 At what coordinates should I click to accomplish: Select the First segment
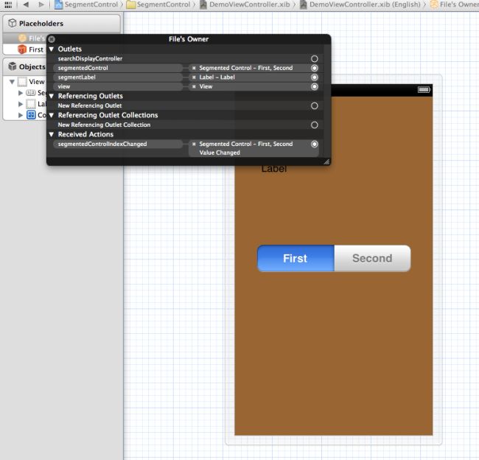pos(296,259)
